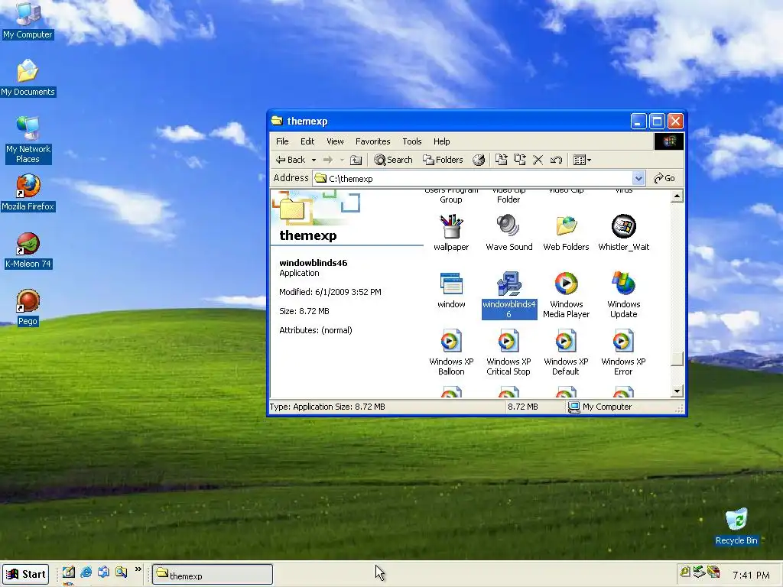This screenshot has height=587, width=783.
Task: Open the Tools menu
Action: pyautogui.click(x=412, y=141)
